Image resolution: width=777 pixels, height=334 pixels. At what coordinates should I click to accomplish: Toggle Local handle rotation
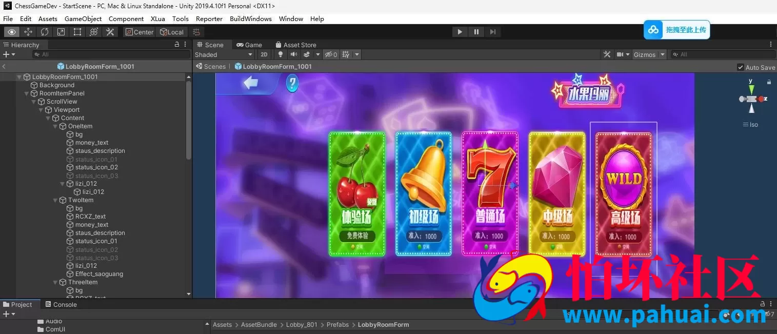click(x=171, y=32)
